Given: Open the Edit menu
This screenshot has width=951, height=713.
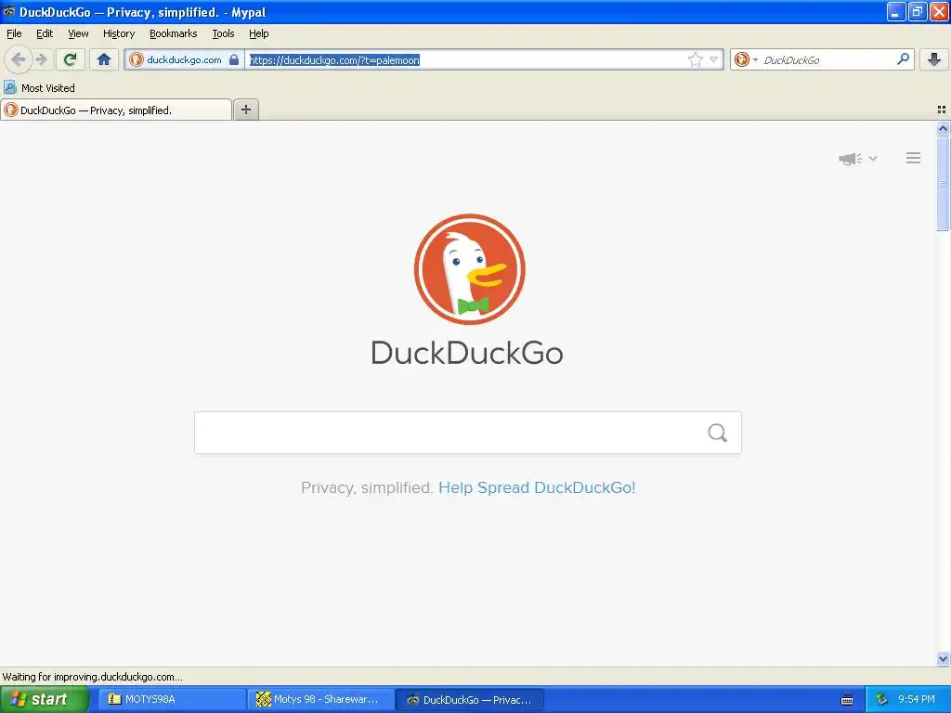Looking at the screenshot, I should (x=45, y=33).
